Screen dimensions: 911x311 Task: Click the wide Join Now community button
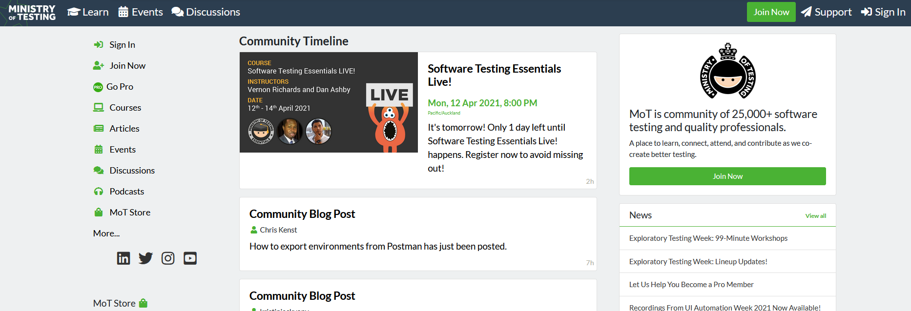(x=727, y=176)
